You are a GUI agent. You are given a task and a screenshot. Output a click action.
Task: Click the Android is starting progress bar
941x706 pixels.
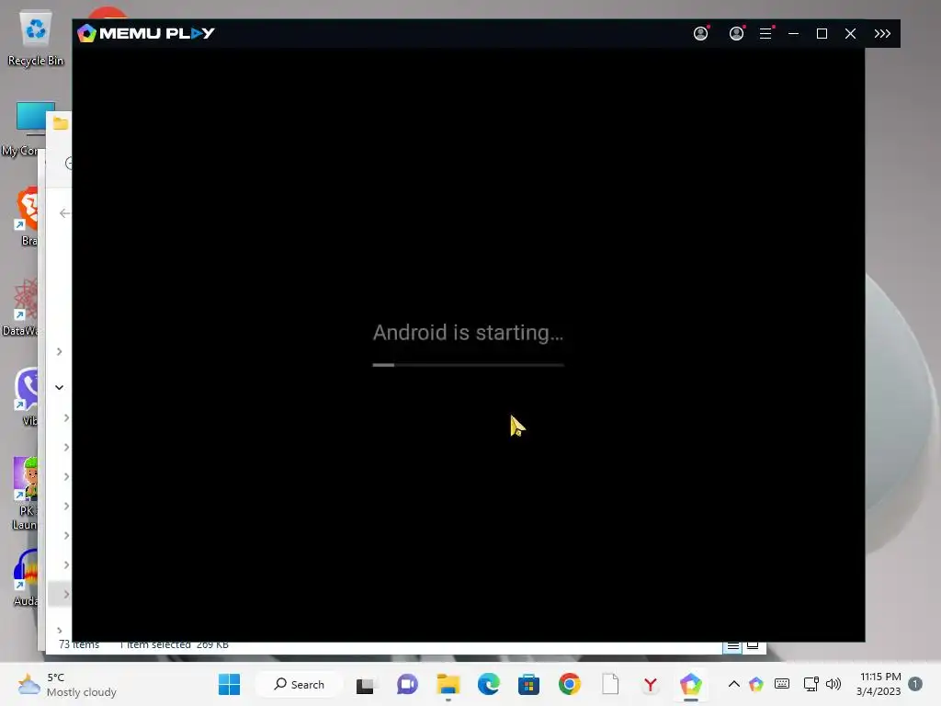click(x=468, y=364)
